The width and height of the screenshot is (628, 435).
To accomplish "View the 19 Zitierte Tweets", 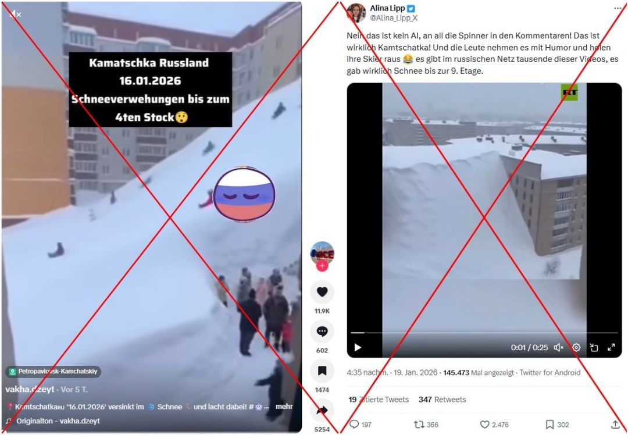I will (379, 400).
